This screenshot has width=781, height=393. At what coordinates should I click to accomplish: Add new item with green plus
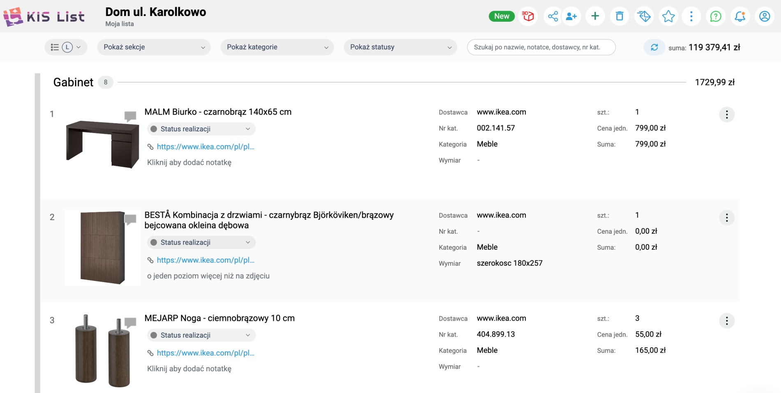(595, 16)
